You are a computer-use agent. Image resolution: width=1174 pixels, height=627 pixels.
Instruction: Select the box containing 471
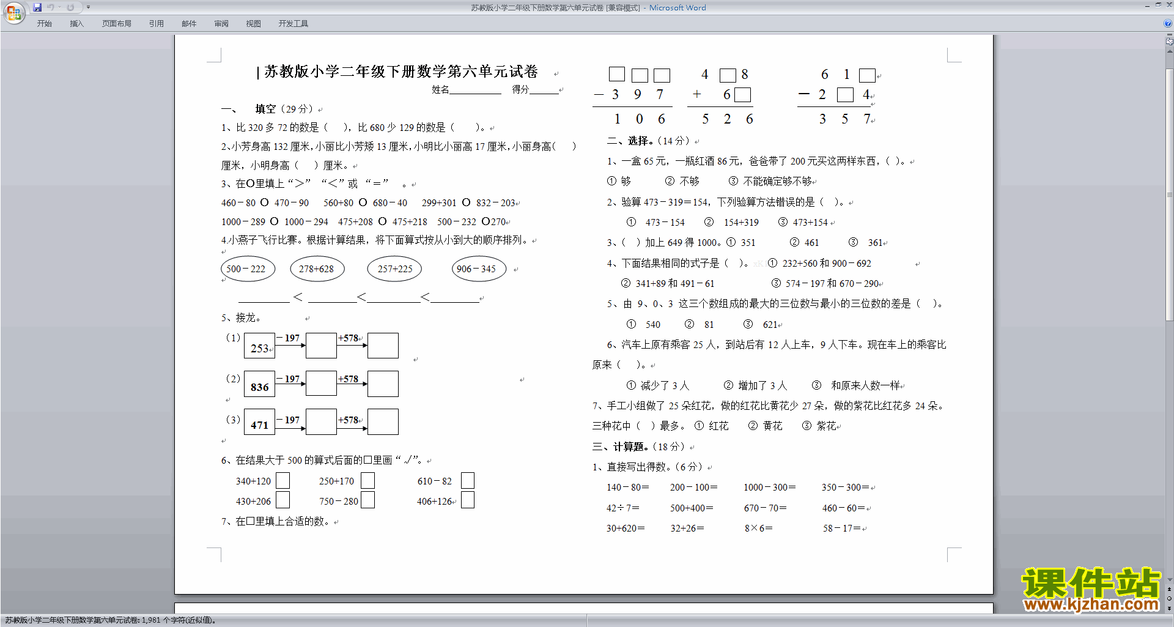[259, 422]
